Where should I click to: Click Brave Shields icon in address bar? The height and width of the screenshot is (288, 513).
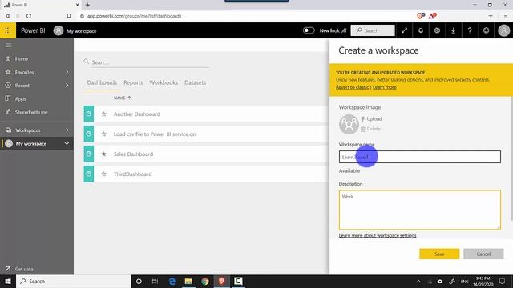click(421, 16)
